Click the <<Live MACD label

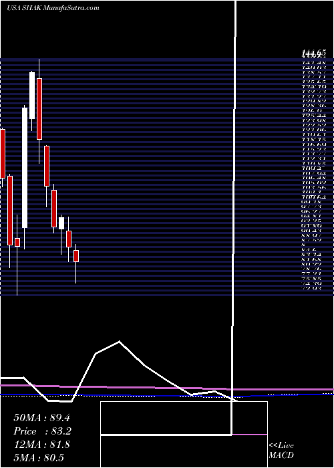pyautogui.click(x=281, y=451)
